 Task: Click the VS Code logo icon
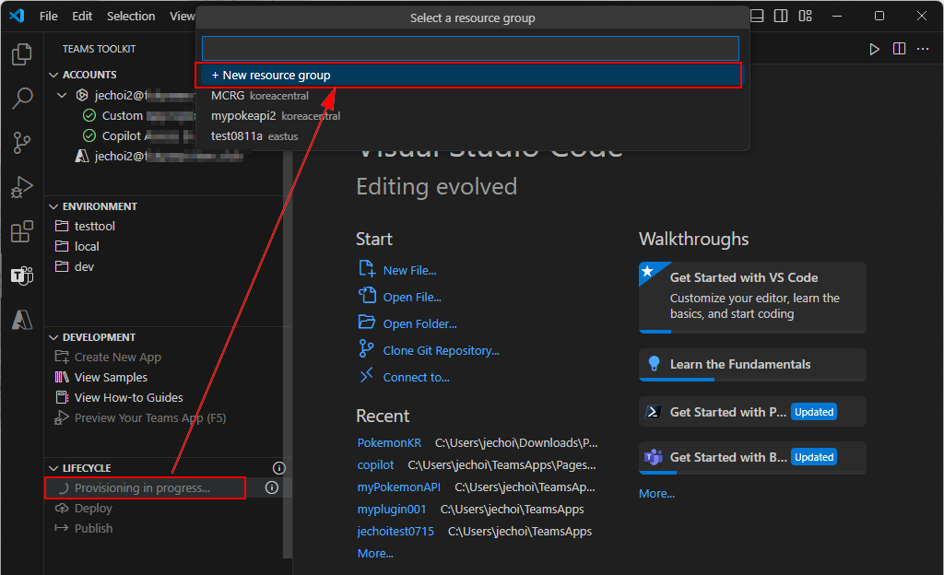coord(17,16)
